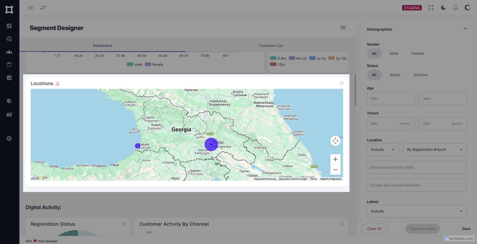Switch to Customer List tab
Screen dimensions: 477x244
[271, 46]
